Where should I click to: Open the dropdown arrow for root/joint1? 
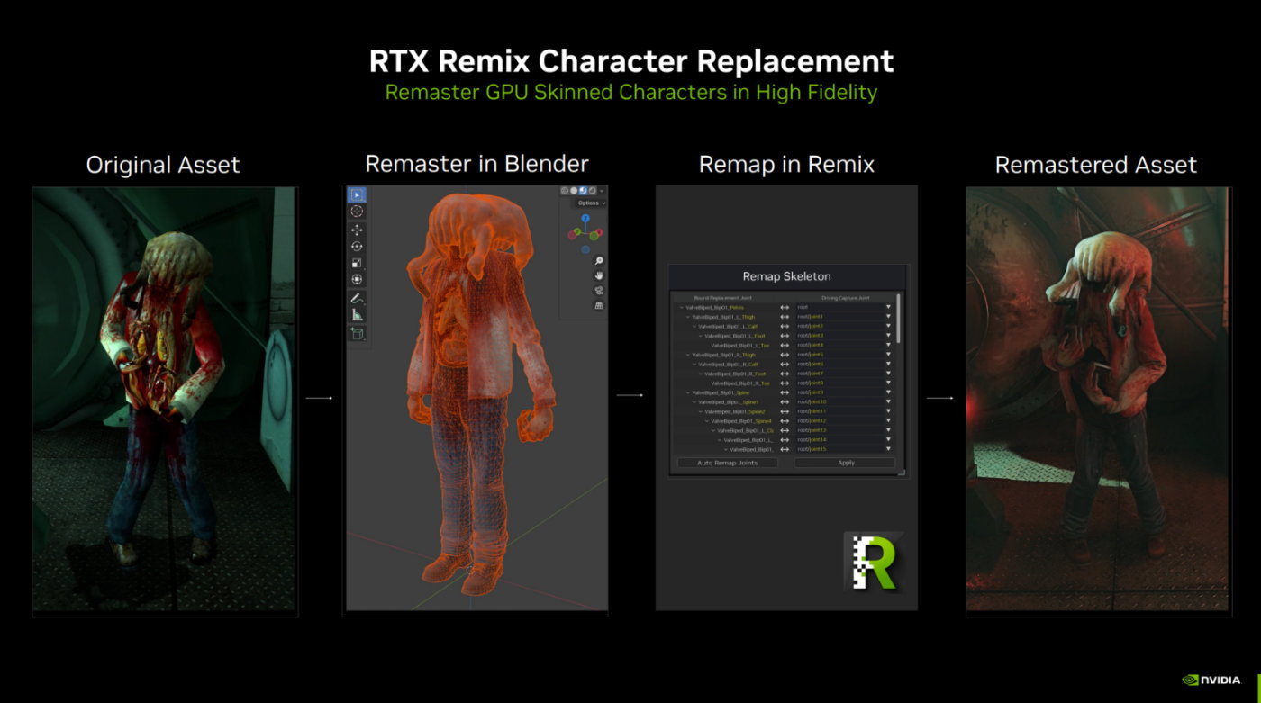[888, 317]
